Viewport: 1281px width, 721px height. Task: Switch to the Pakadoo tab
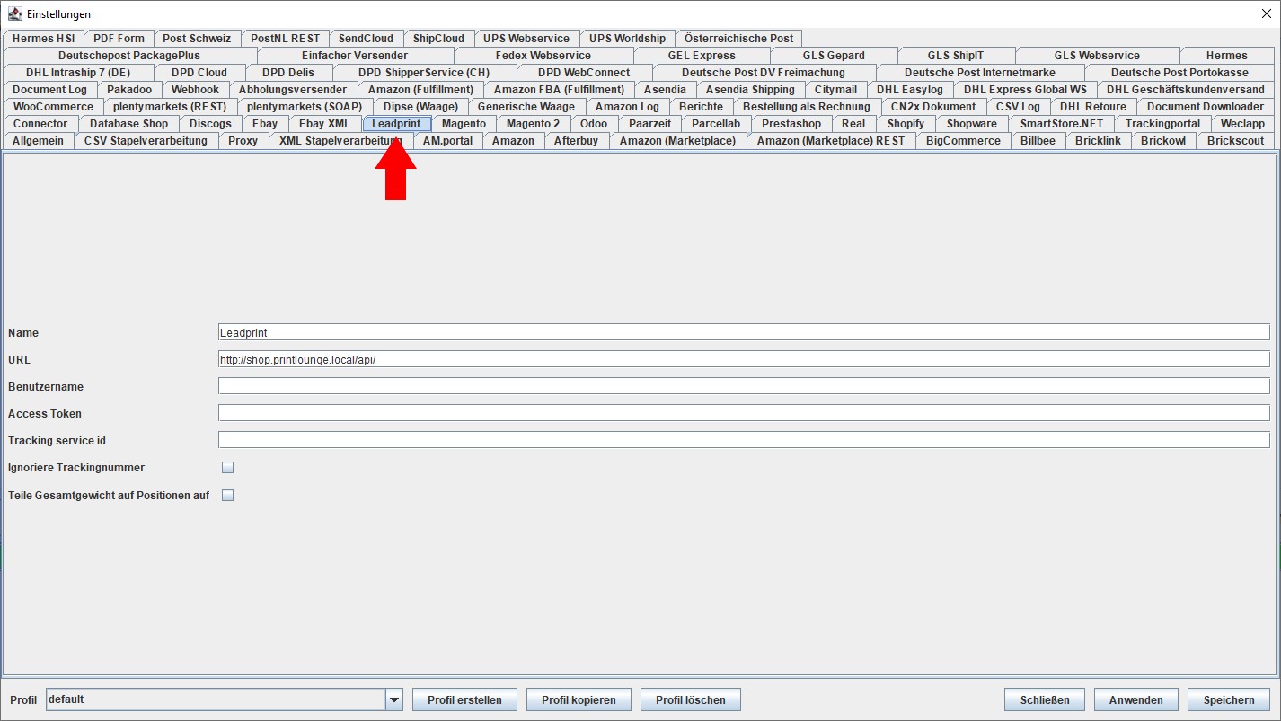click(129, 90)
